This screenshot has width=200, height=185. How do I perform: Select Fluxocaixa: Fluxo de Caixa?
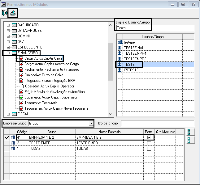(44, 75)
